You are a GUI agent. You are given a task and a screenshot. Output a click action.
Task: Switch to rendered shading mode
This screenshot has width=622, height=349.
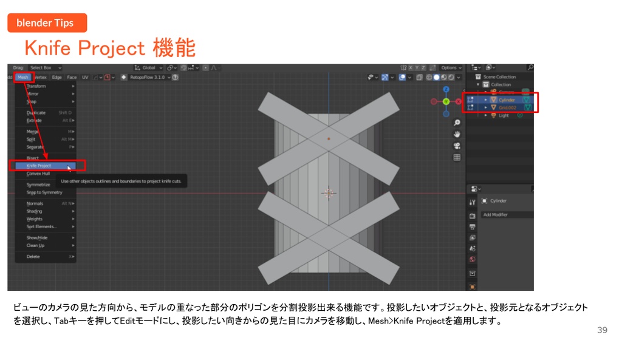click(451, 77)
